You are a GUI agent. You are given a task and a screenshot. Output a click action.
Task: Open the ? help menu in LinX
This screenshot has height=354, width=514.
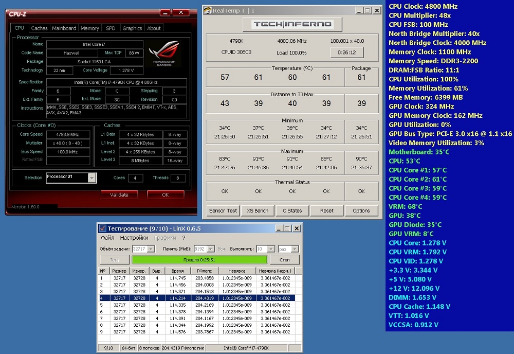(184, 238)
